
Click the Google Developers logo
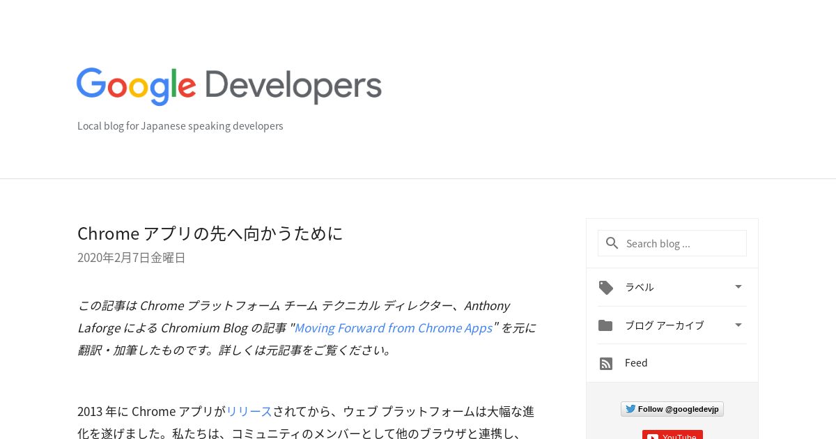pos(229,86)
